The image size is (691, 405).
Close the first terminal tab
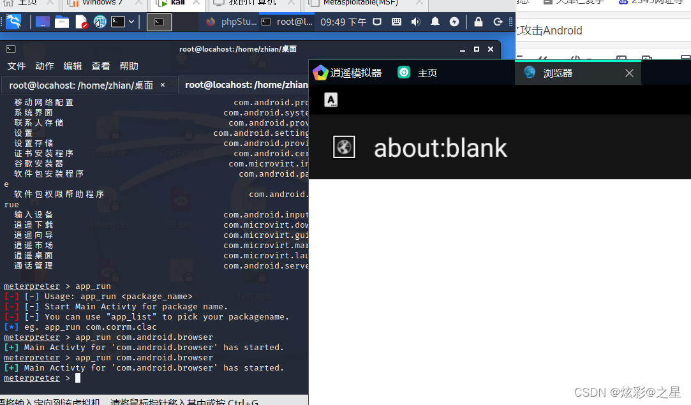pyautogui.click(x=163, y=85)
